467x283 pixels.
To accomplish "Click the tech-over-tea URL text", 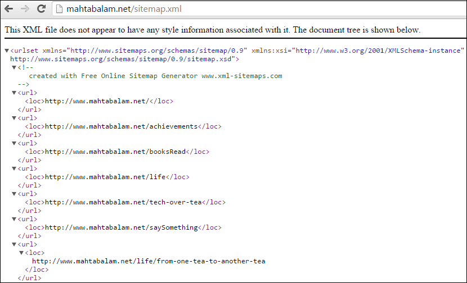I will coord(123,202).
